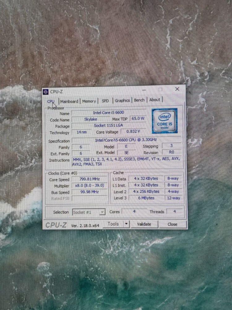Click the Name field showing Intel Core i5 6600
The image size is (232, 310).
(108, 113)
